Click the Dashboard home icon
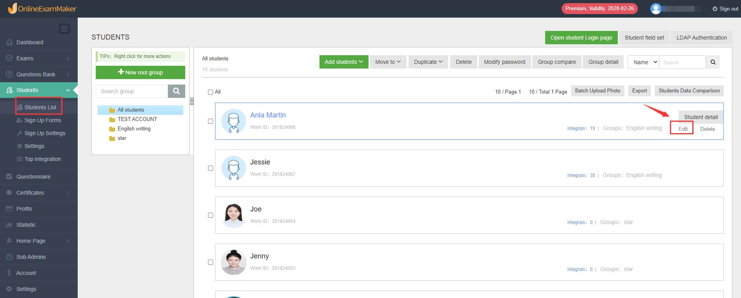 9,42
